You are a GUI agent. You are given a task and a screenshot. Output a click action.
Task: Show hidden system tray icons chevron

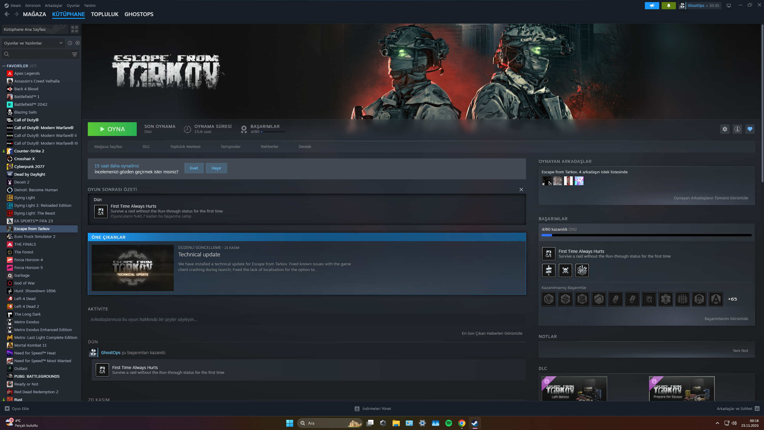tap(717, 423)
